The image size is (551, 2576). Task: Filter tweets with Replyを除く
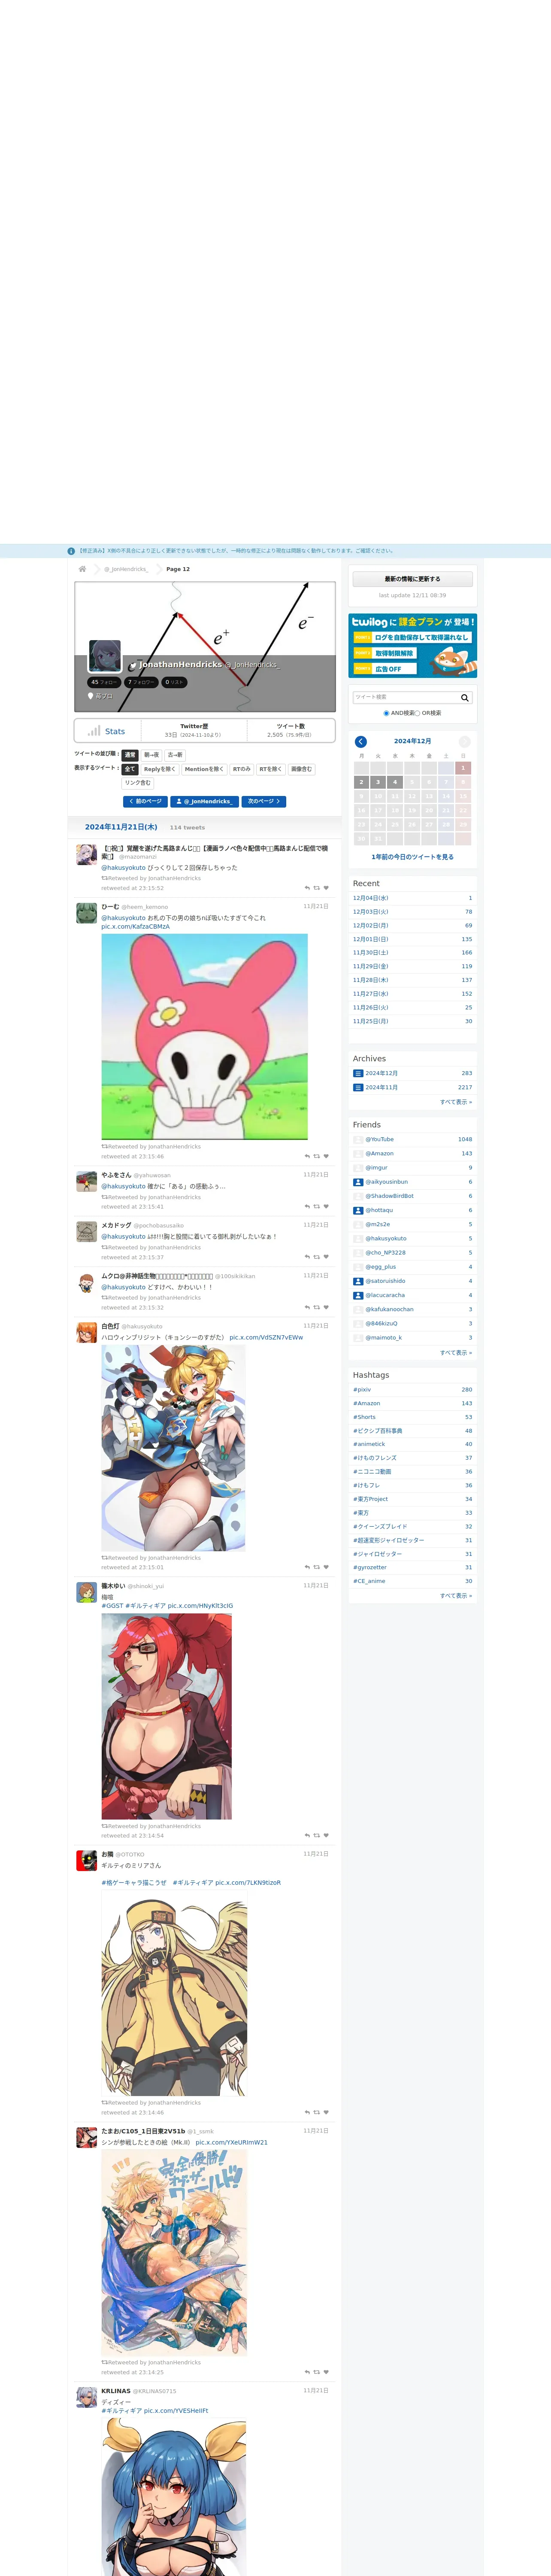coord(160,769)
